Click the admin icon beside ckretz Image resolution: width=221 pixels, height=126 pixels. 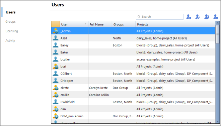56,88
